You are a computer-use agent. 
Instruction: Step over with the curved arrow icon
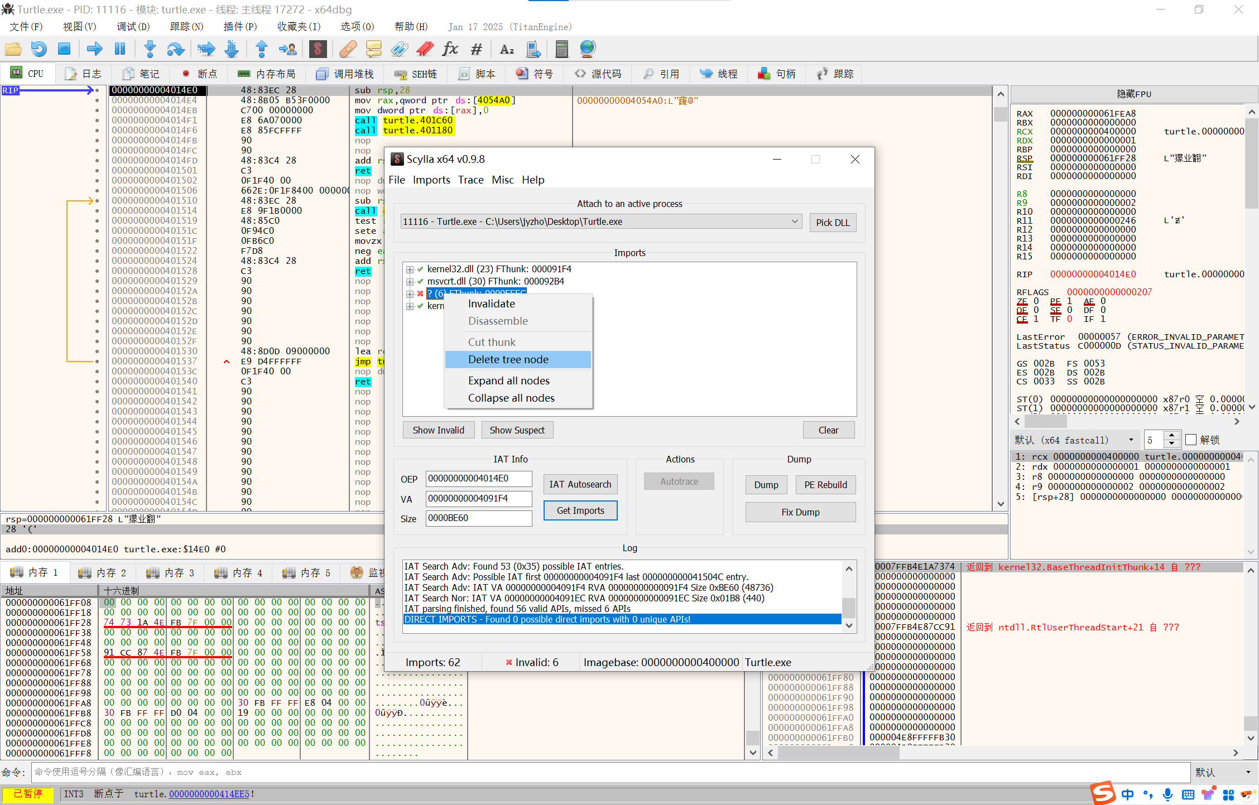176,49
